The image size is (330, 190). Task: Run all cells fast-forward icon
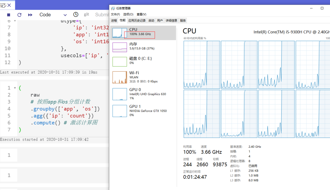pos(30,15)
